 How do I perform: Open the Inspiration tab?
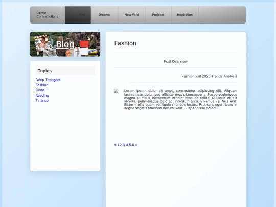pos(185,15)
